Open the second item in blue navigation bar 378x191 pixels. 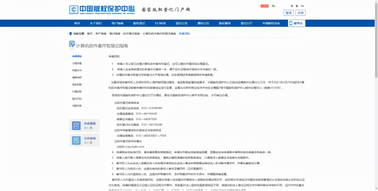[x=96, y=23]
